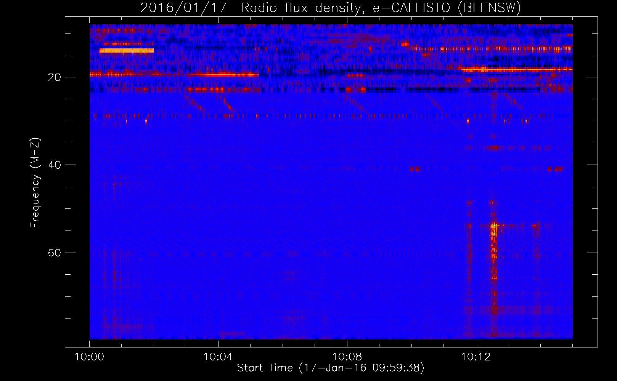The width and height of the screenshot is (617, 381).
Task: Click the "Frequency (MHZ)" axis label
Action: click(x=35, y=183)
